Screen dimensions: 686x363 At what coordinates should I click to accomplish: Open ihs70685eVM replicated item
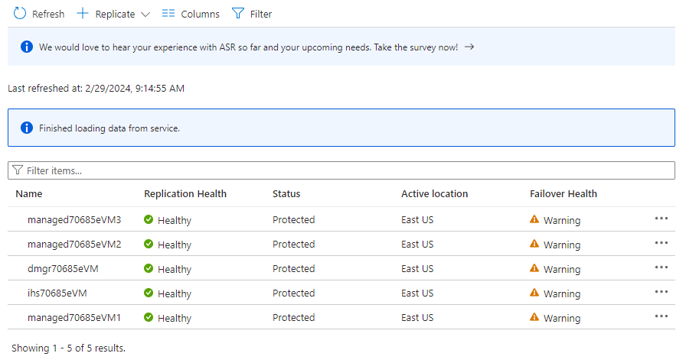point(57,293)
